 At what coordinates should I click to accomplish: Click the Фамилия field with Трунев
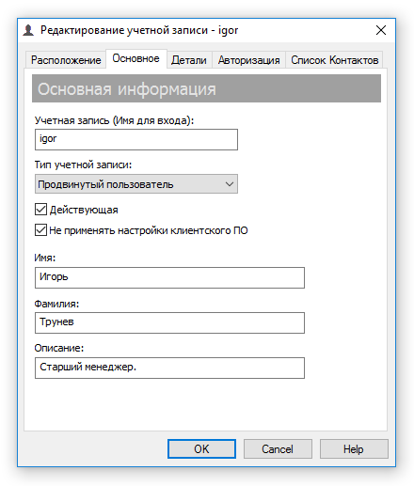tap(169, 322)
